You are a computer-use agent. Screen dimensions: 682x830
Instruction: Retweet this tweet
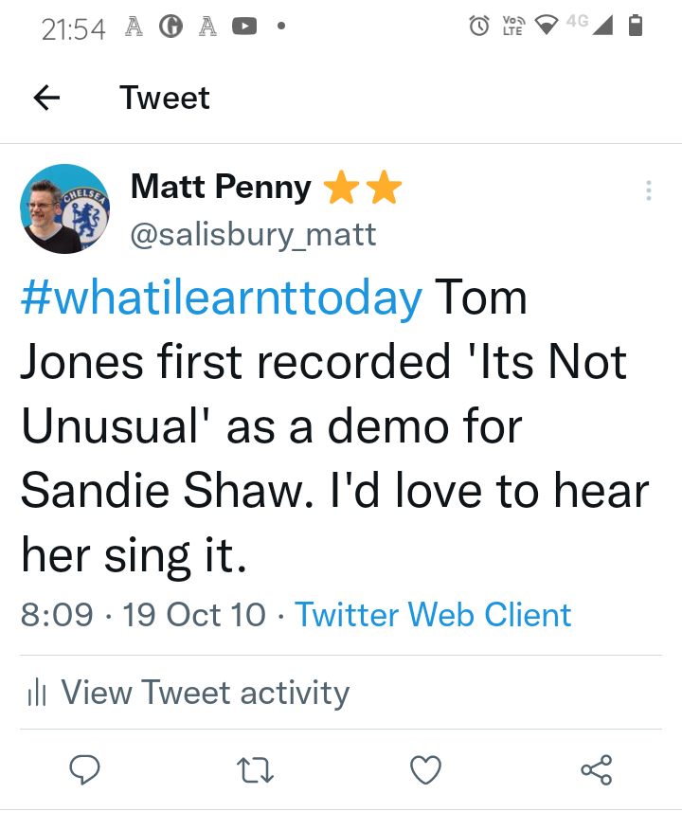pos(256,770)
